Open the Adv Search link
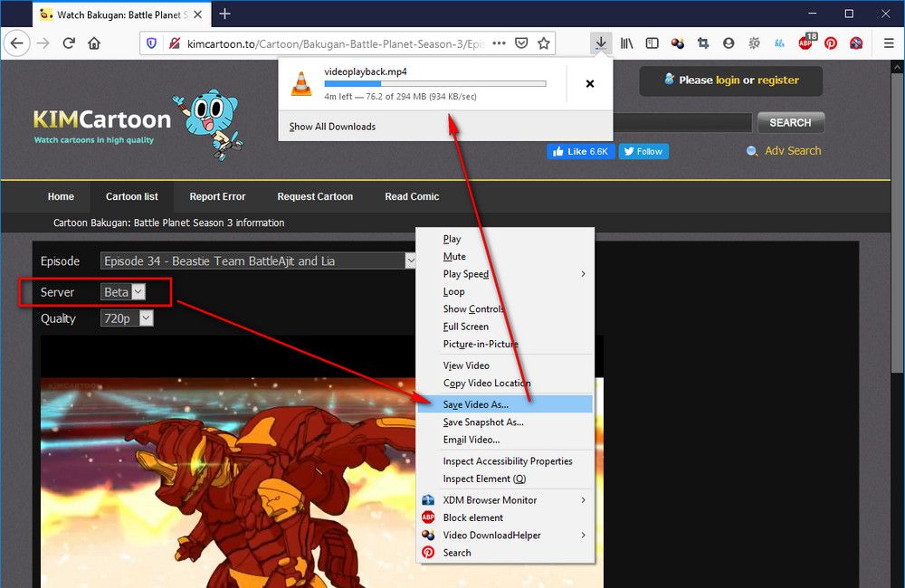The image size is (905, 588). (793, 150)
